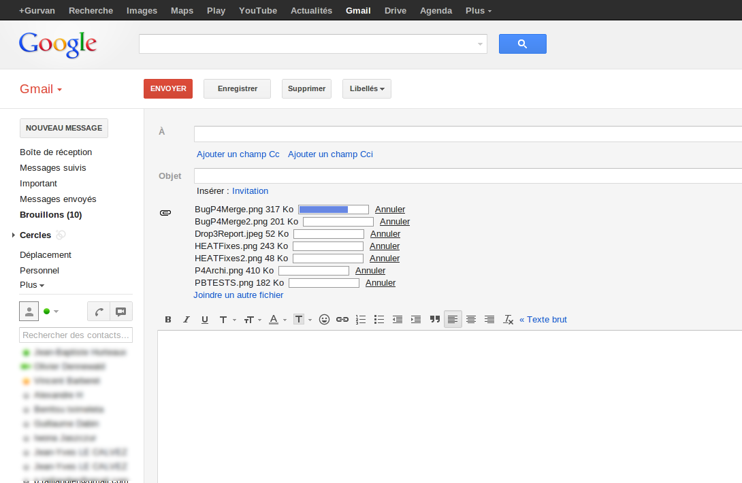This screenshot has width=742, height=483.
Task: Open Maps from the top navigation
Action: point(182,10)
